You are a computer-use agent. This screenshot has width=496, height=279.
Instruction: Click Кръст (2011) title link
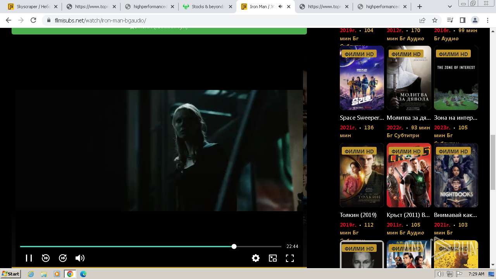click(408, 215)
